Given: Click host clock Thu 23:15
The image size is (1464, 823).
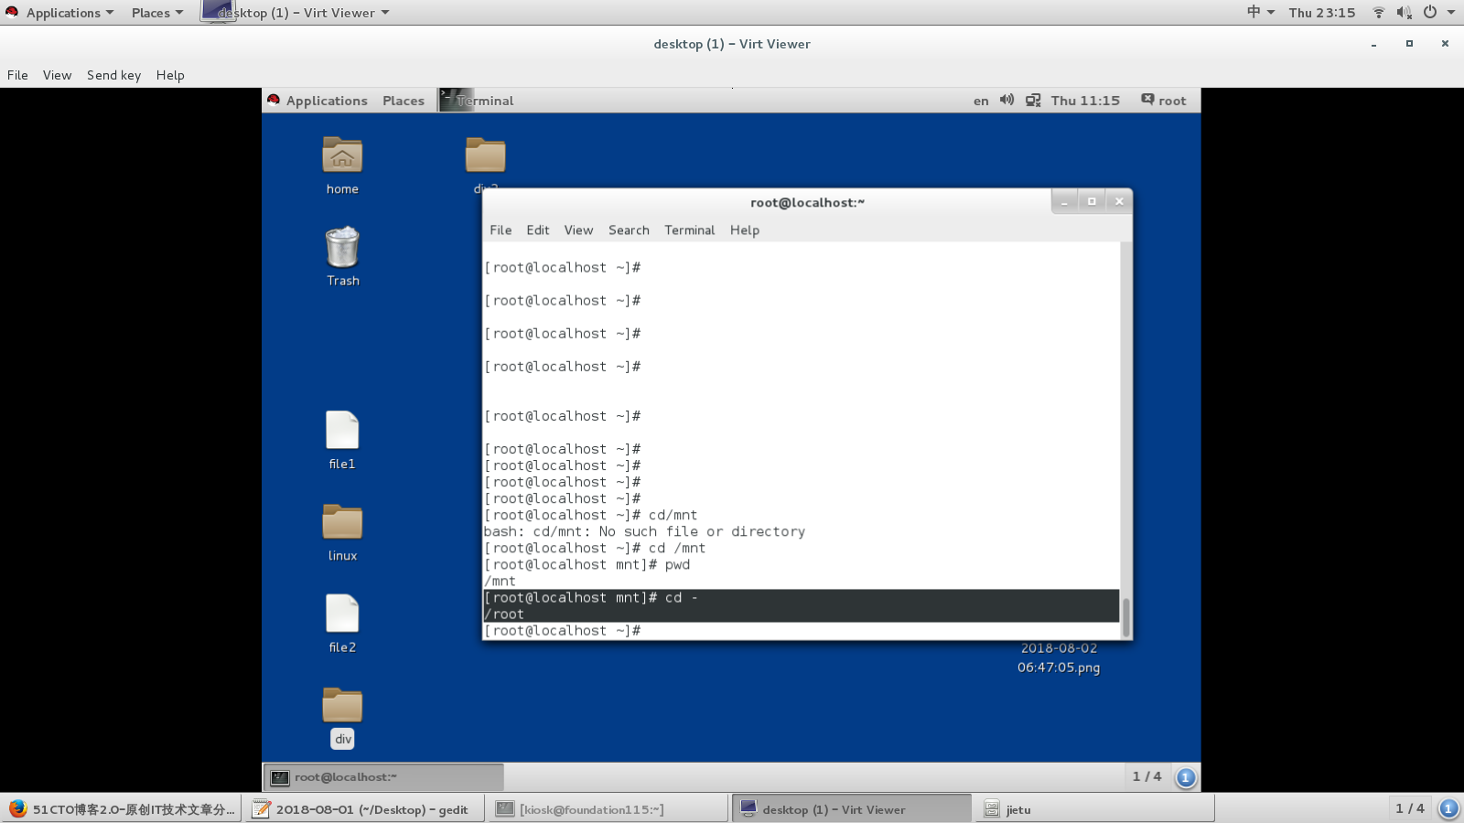Looking at the screenshot, I should [1322, 13].
